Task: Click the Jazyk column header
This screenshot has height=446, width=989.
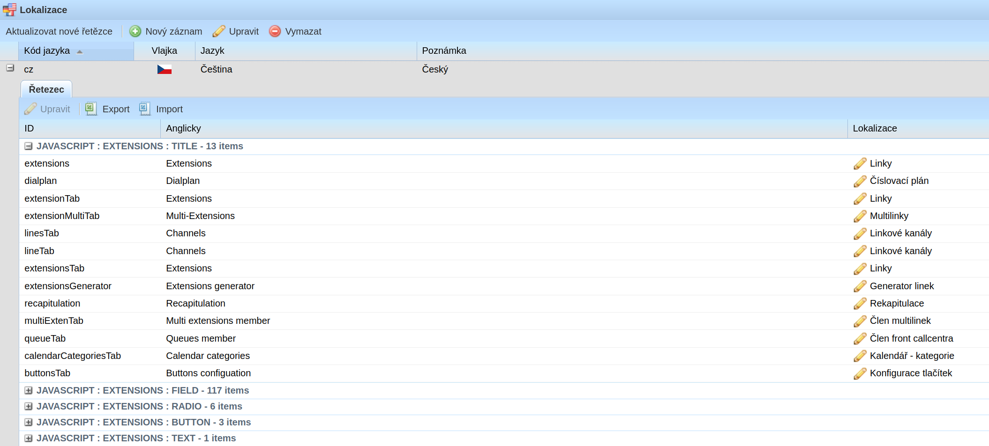Action: [x=306, y=51]
